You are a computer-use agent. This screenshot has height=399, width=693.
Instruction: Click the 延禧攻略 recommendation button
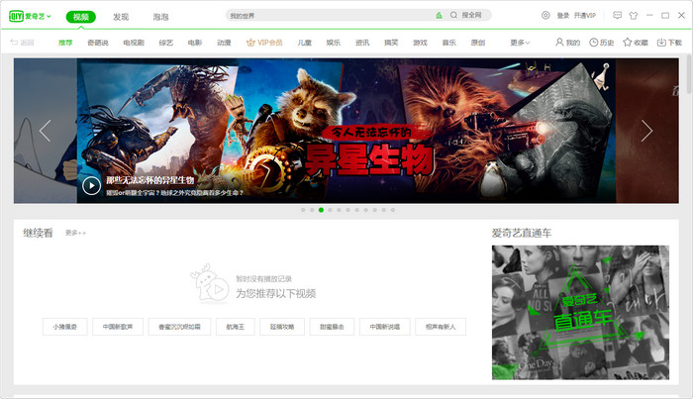click(x=282, y=327)
